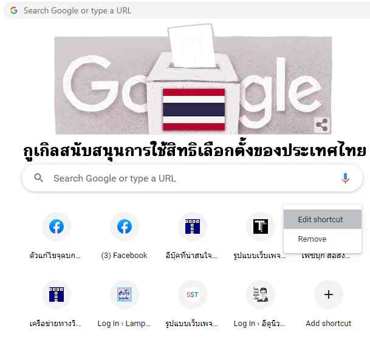
Task: Focus the top address bar field
Action: (187, 10)
